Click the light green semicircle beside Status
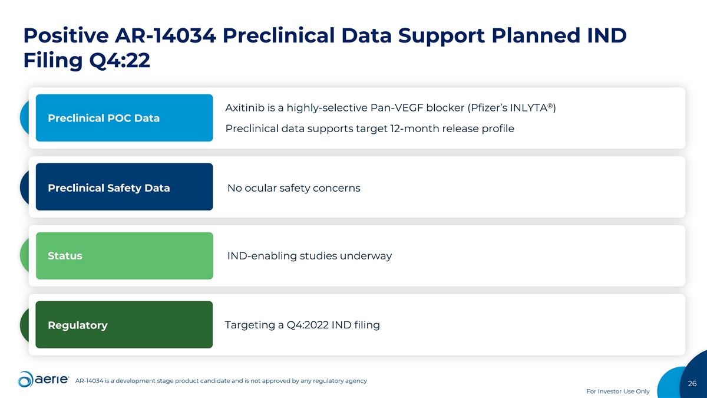This screenshot has width=707, height=398. 27,256
